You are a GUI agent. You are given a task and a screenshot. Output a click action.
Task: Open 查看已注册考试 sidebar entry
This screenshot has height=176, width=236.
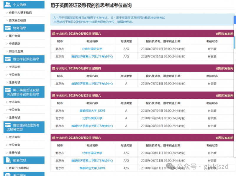tap(19, 168)
